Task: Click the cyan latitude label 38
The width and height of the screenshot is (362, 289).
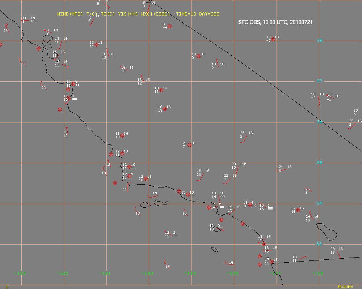Action: (x=319, y=40)
